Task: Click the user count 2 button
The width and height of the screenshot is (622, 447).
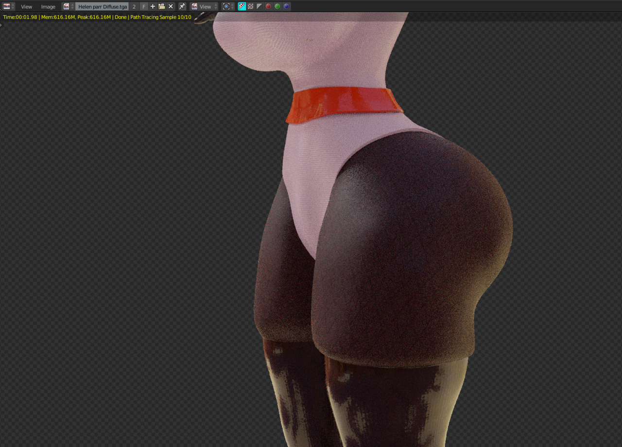Action: [134, 6]
